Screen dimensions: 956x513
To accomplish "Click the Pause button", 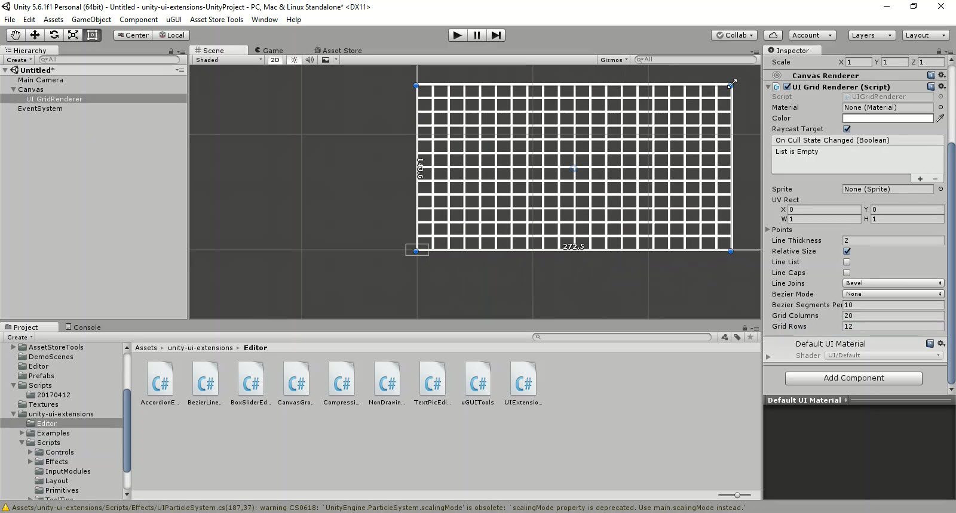I will tap(477, 35).
